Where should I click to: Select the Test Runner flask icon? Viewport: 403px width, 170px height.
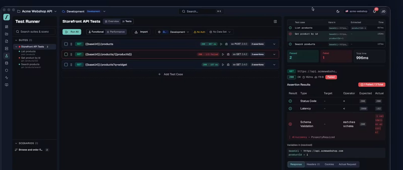click(7, 56)
